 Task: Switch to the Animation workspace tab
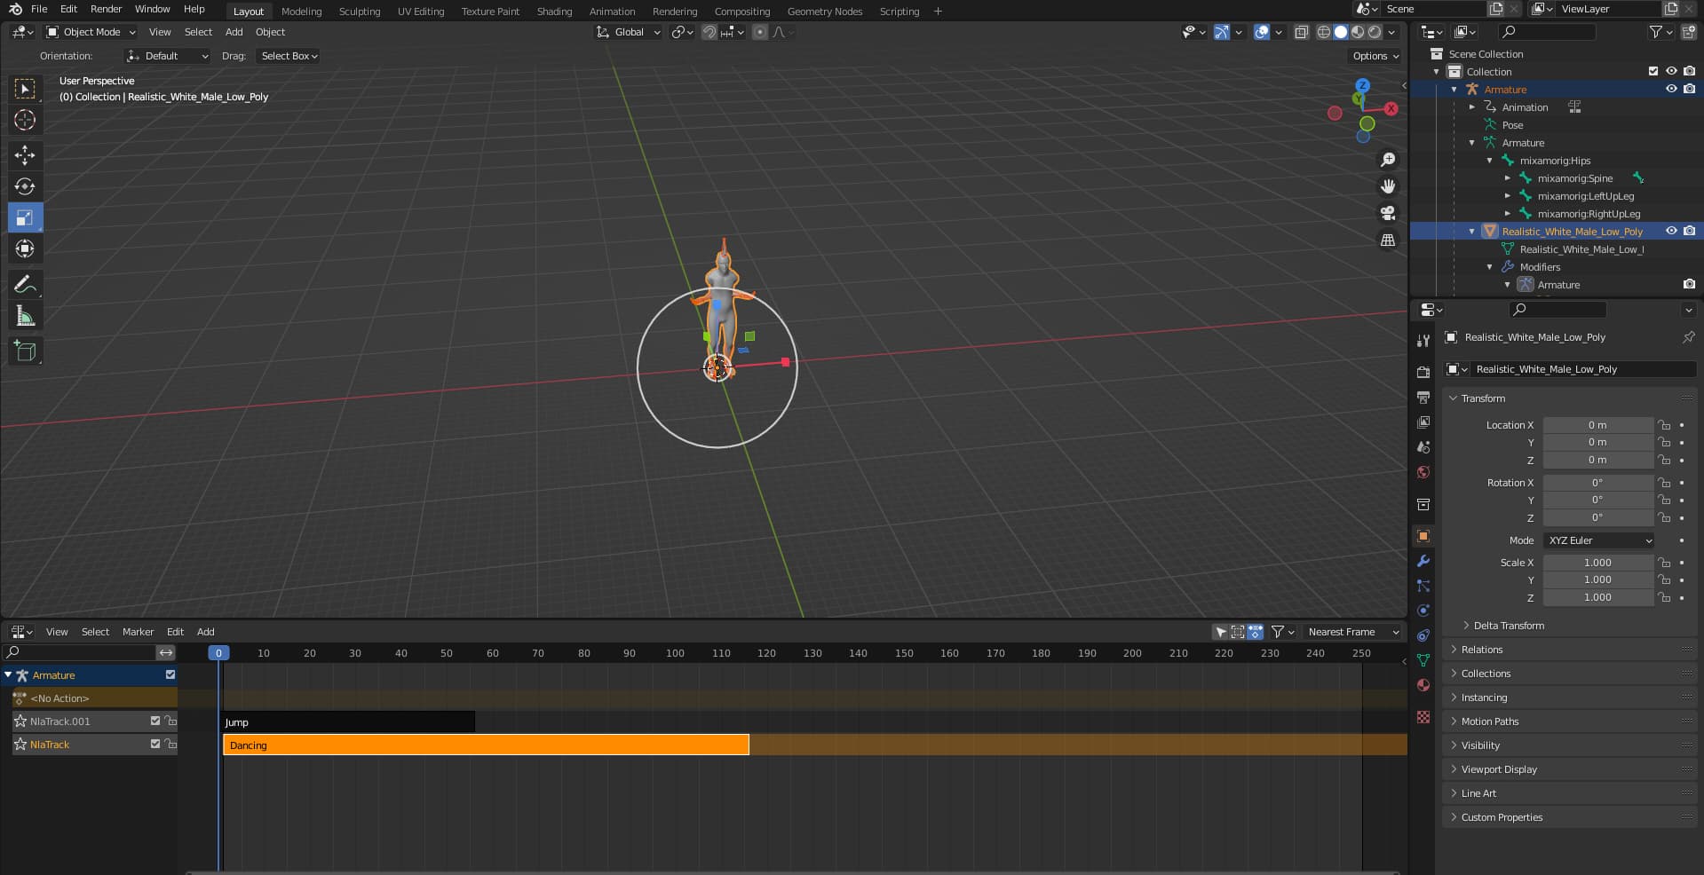[612, 12]
